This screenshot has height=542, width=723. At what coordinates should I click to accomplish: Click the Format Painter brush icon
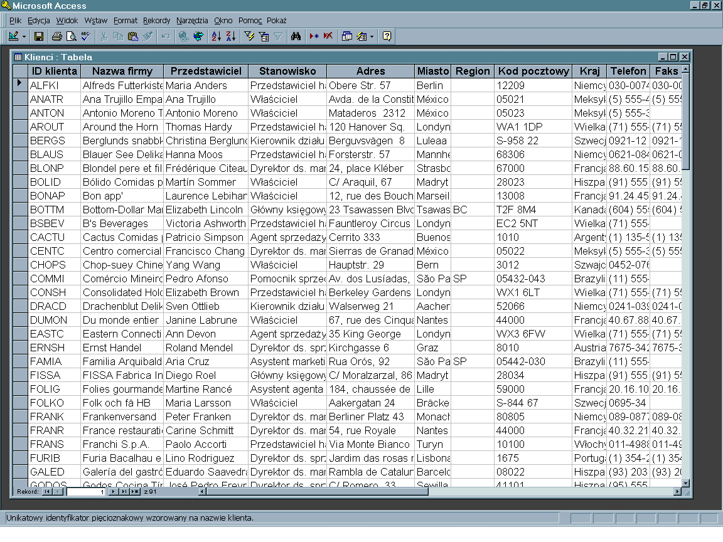[x=147, y=36]
